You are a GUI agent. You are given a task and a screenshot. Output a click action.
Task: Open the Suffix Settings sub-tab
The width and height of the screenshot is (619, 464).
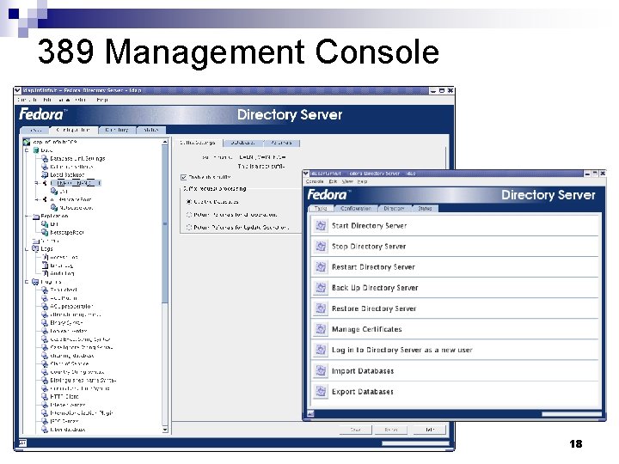(x=198, y=143)
